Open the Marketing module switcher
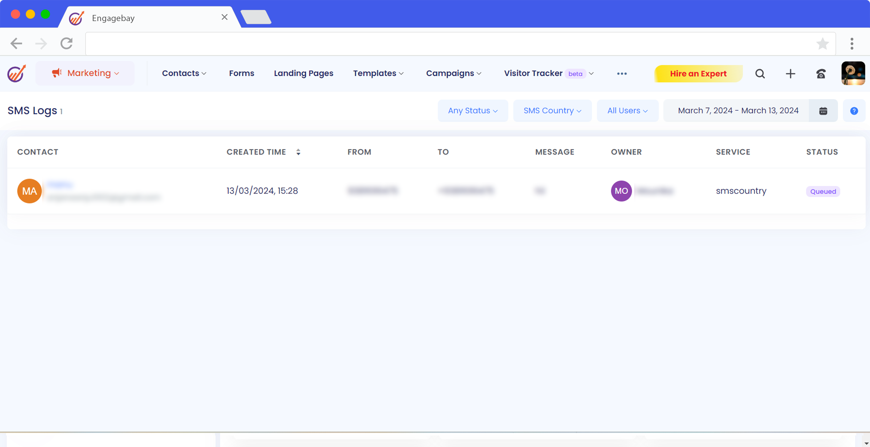The width and height of the screenshot is (870, 447). [x=85, y=73]
